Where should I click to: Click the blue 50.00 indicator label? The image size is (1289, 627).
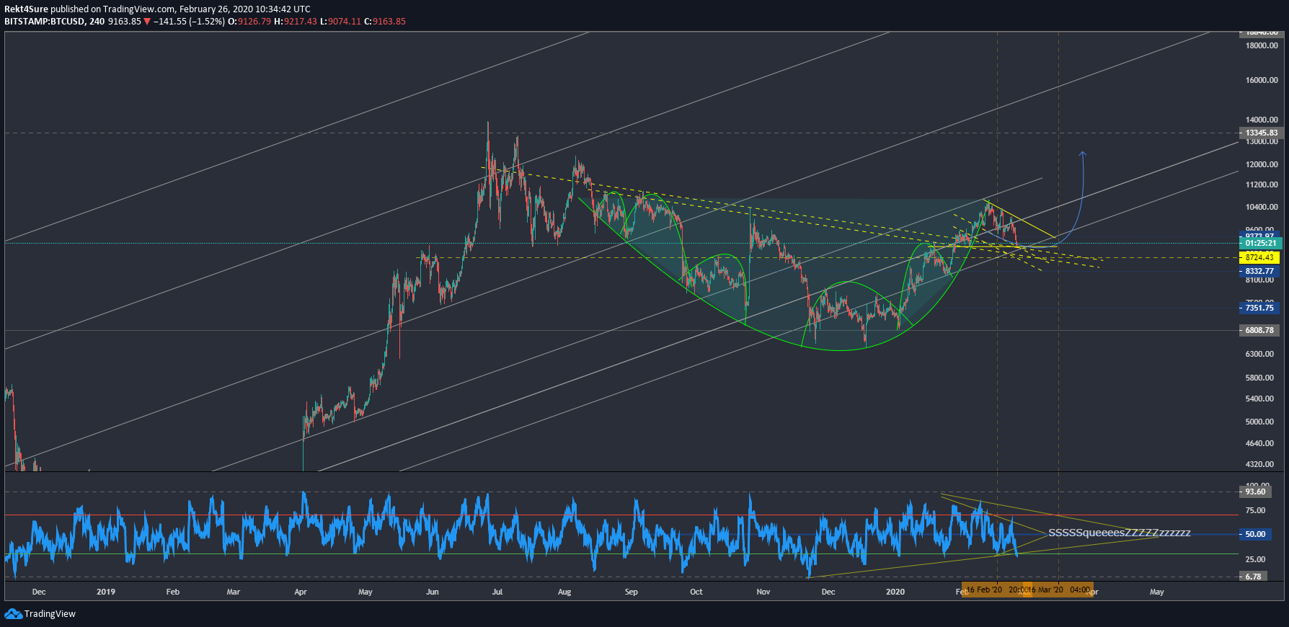1255,534
